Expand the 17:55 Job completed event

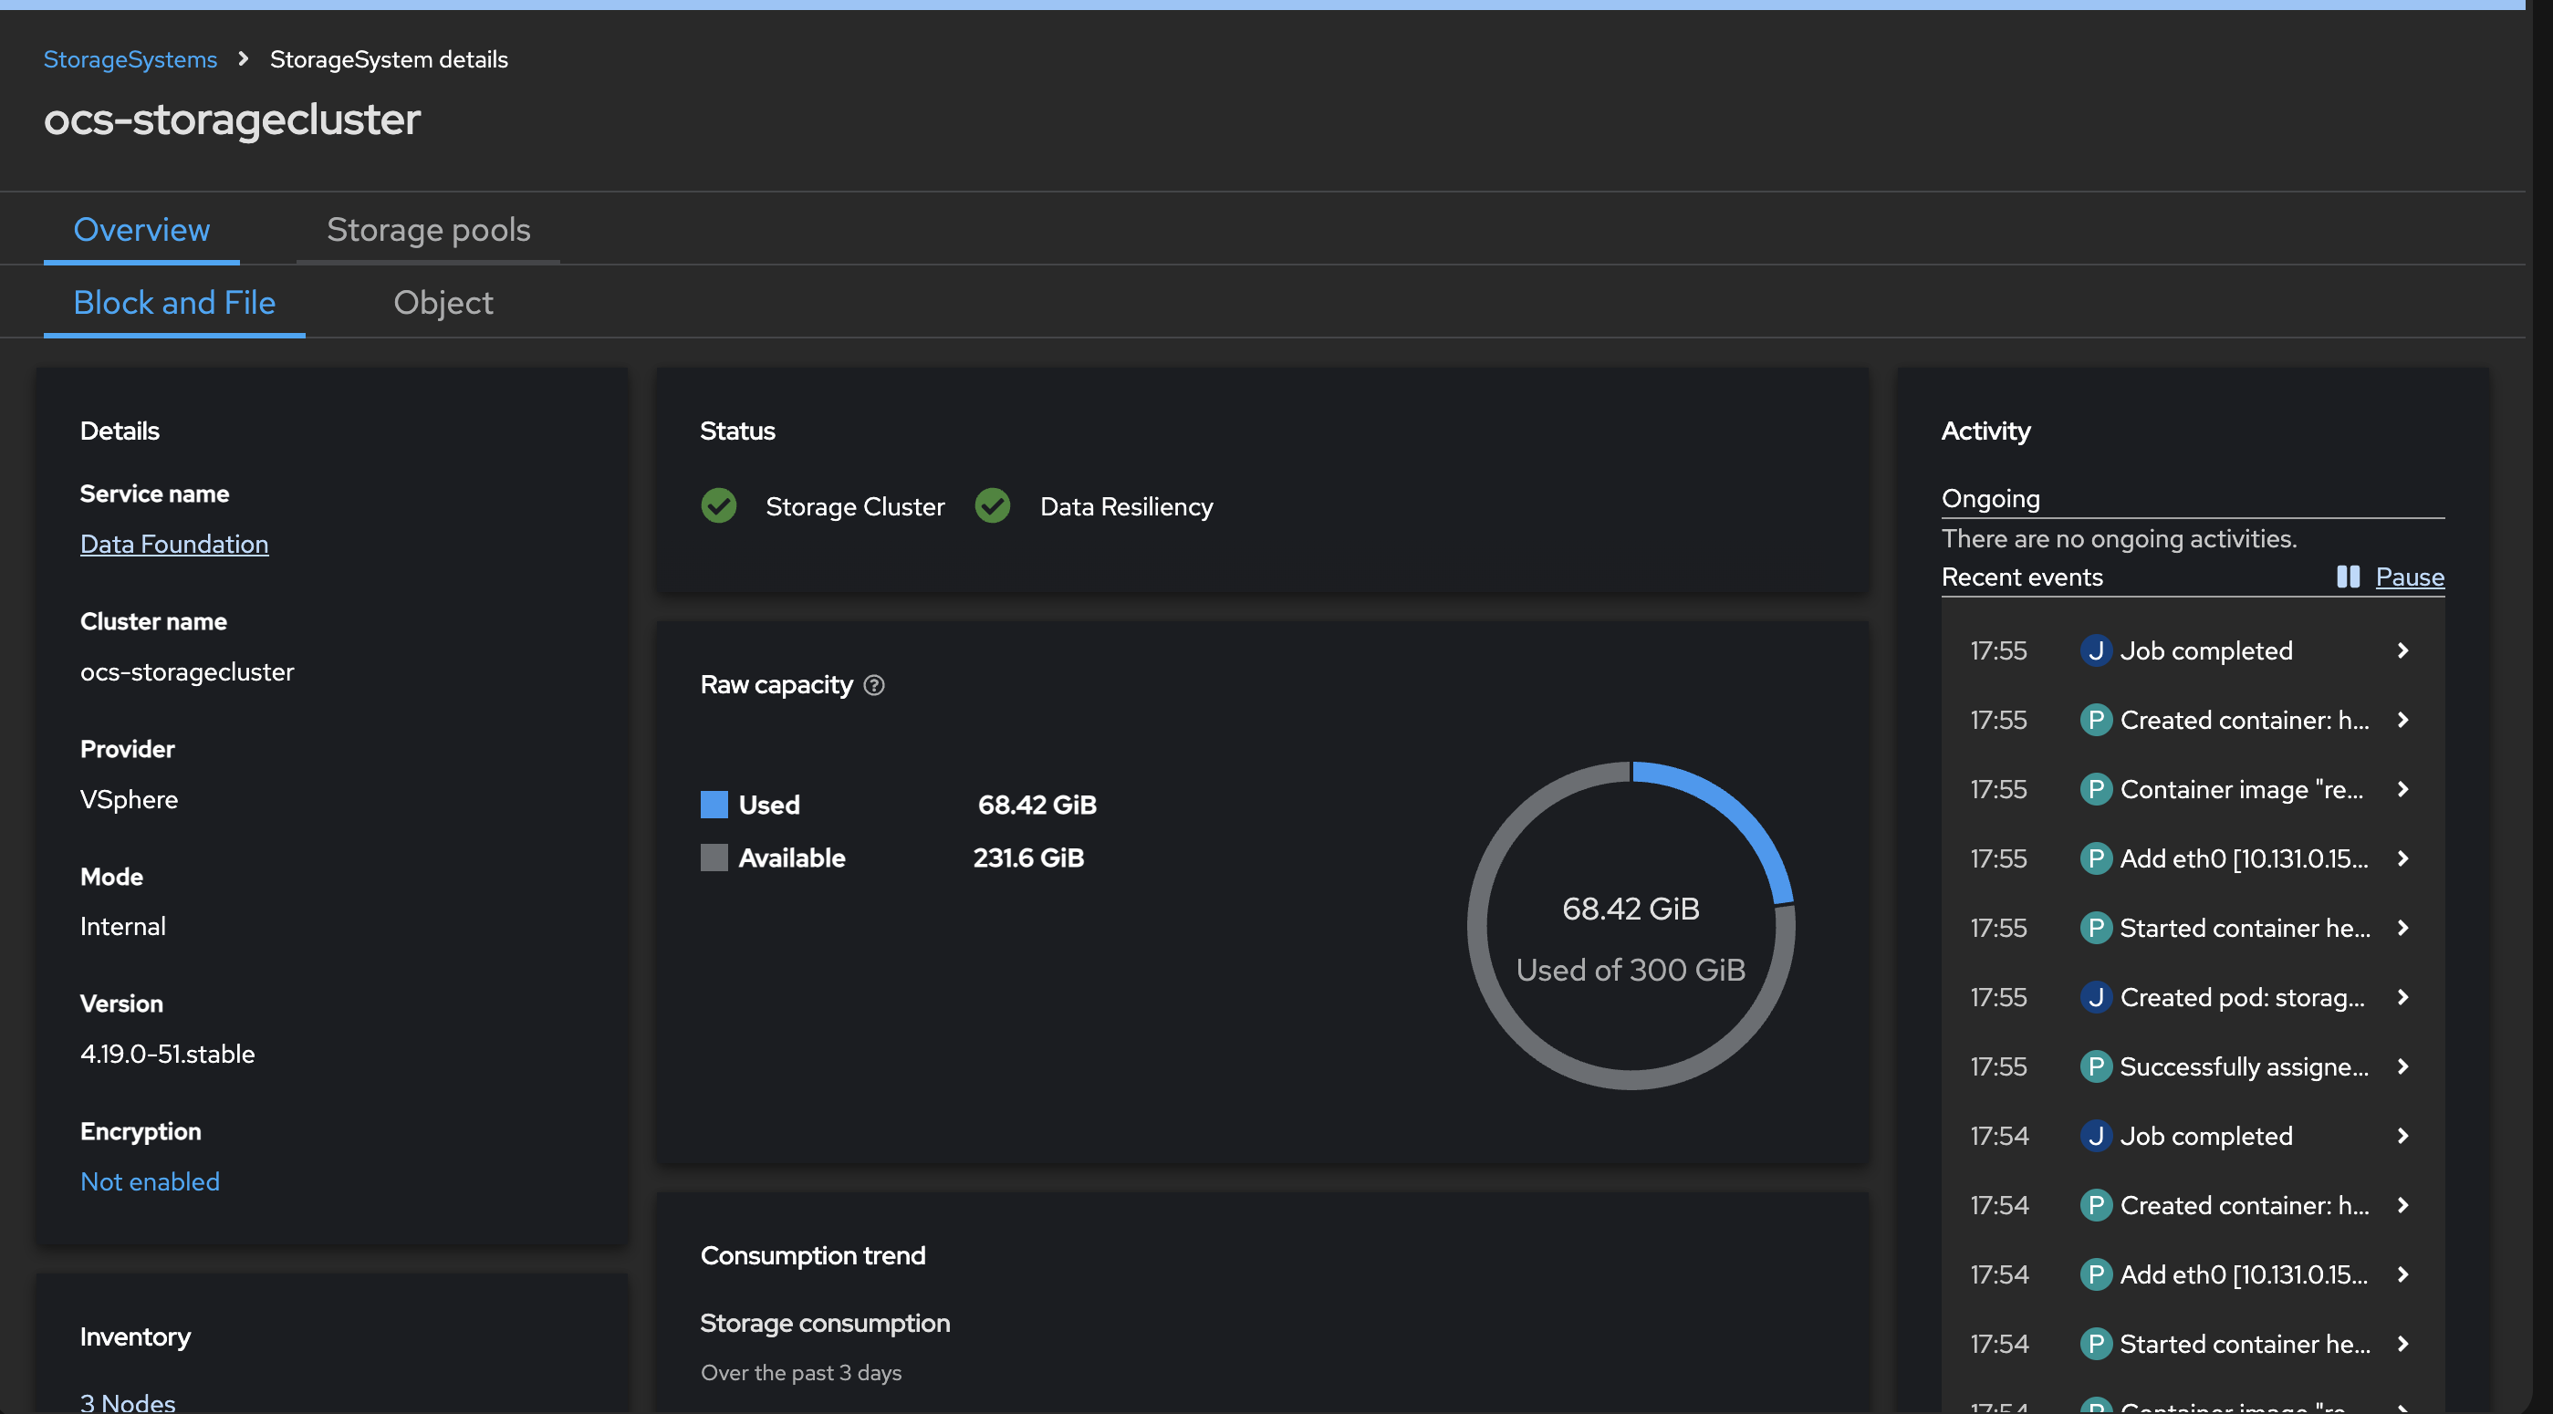pyautogui.click(x=2402, y=651)
